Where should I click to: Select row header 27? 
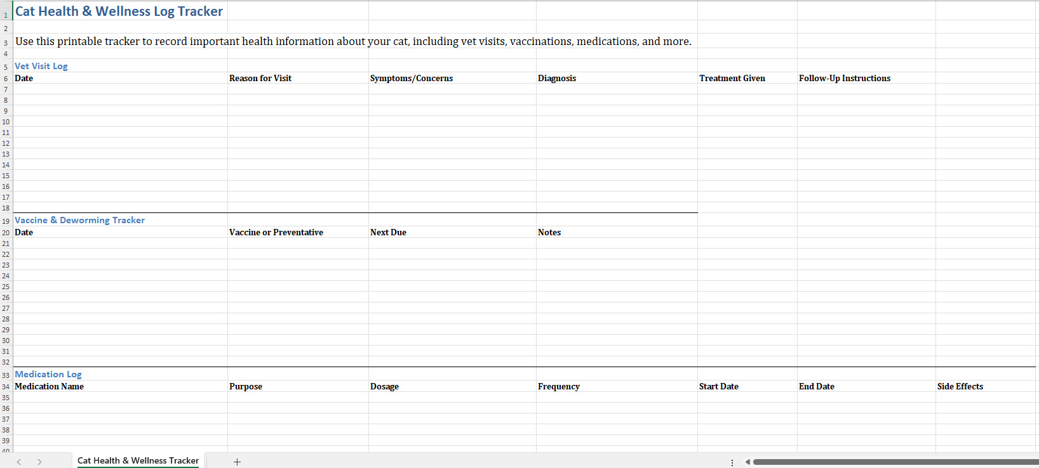tap(6, 308)
